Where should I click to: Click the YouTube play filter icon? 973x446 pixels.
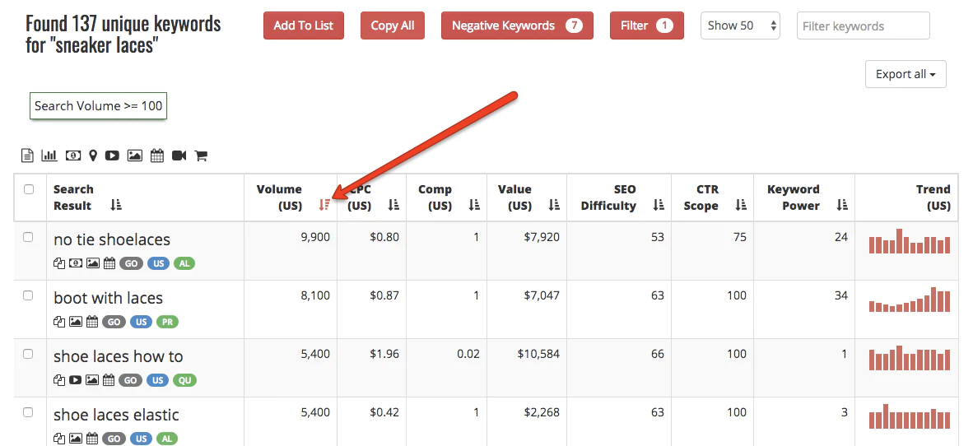coord(112,156)
